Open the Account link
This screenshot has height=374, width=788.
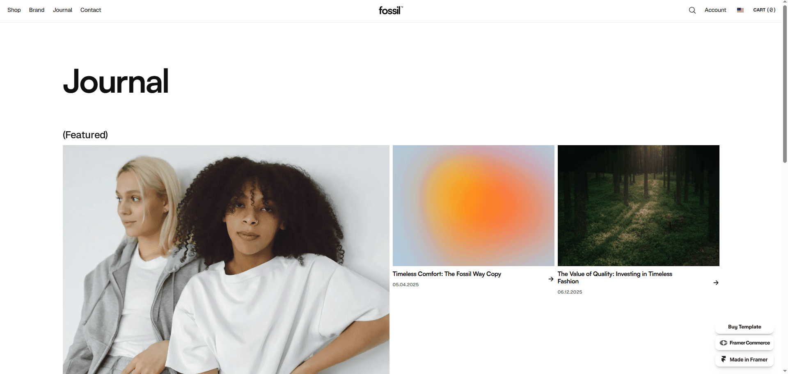pyautogui.click(x=715, y=10)
